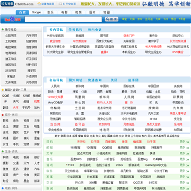Image resolution: width=191 pixels, height=191 pixels.
Task: Expand more links in 音乐 row
Action: [x=184, y=159]
